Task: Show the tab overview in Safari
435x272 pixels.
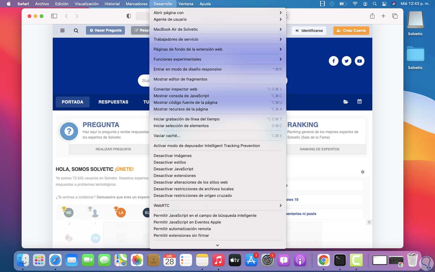Action: click(395, 16)
